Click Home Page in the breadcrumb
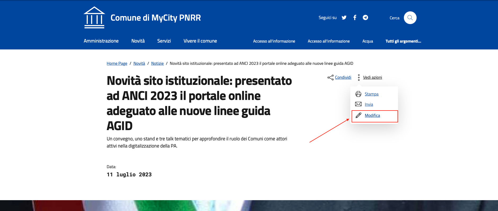 (x=117, y=63)
